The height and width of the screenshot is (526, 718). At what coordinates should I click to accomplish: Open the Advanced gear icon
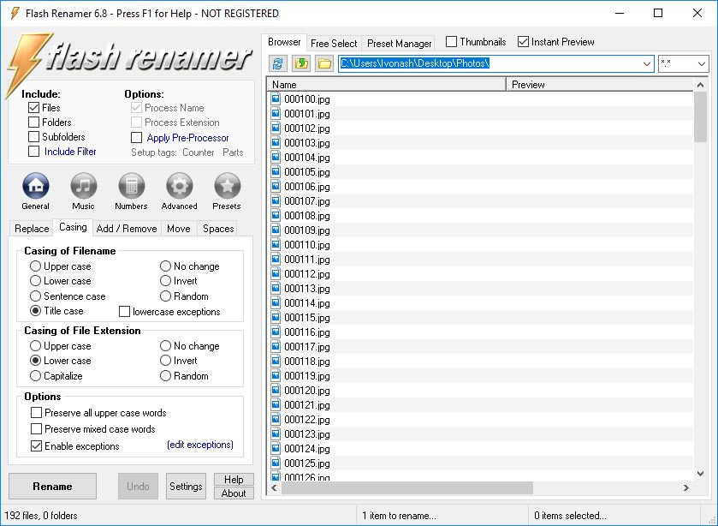pyautogui.click(x=179, y=186)
